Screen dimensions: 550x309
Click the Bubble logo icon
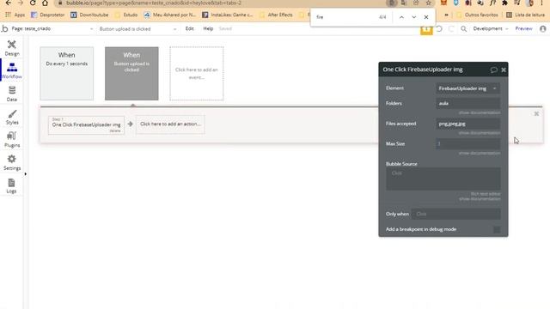(x=4, y=28)
